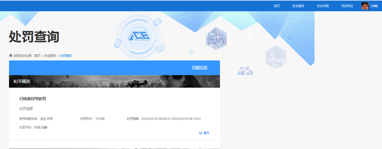Click the 安全服务 breadcrumb link

50,56
